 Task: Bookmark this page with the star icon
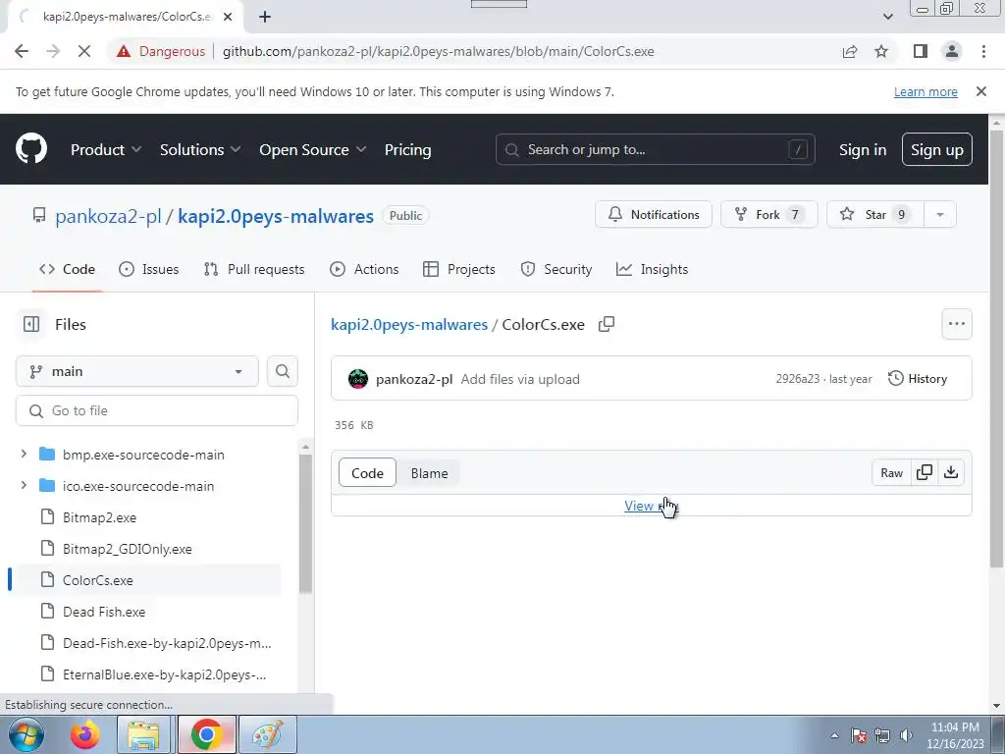click(881, 51)
